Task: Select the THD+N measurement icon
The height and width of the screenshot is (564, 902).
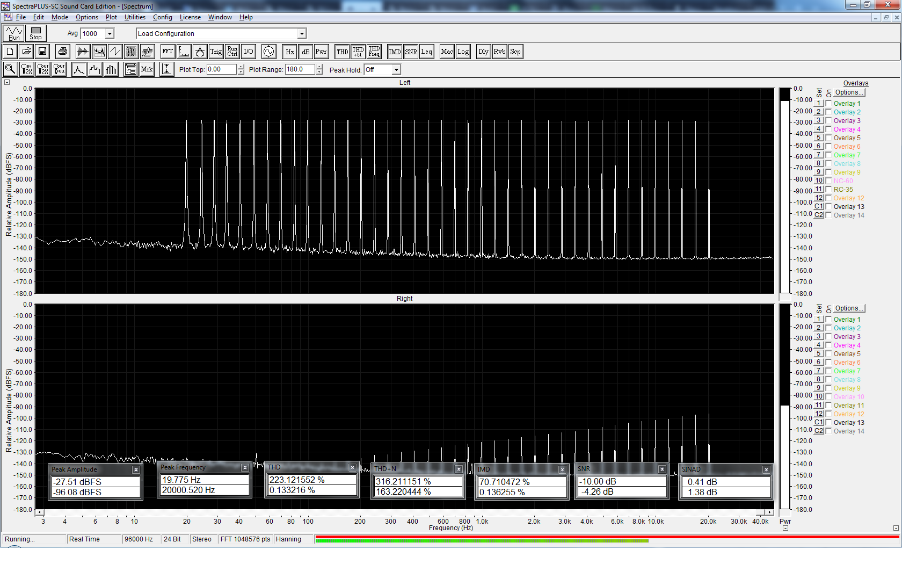Action: (358, 52)
